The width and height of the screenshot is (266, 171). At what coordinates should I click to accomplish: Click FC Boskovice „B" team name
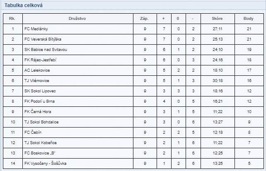[x=40, y=153]
